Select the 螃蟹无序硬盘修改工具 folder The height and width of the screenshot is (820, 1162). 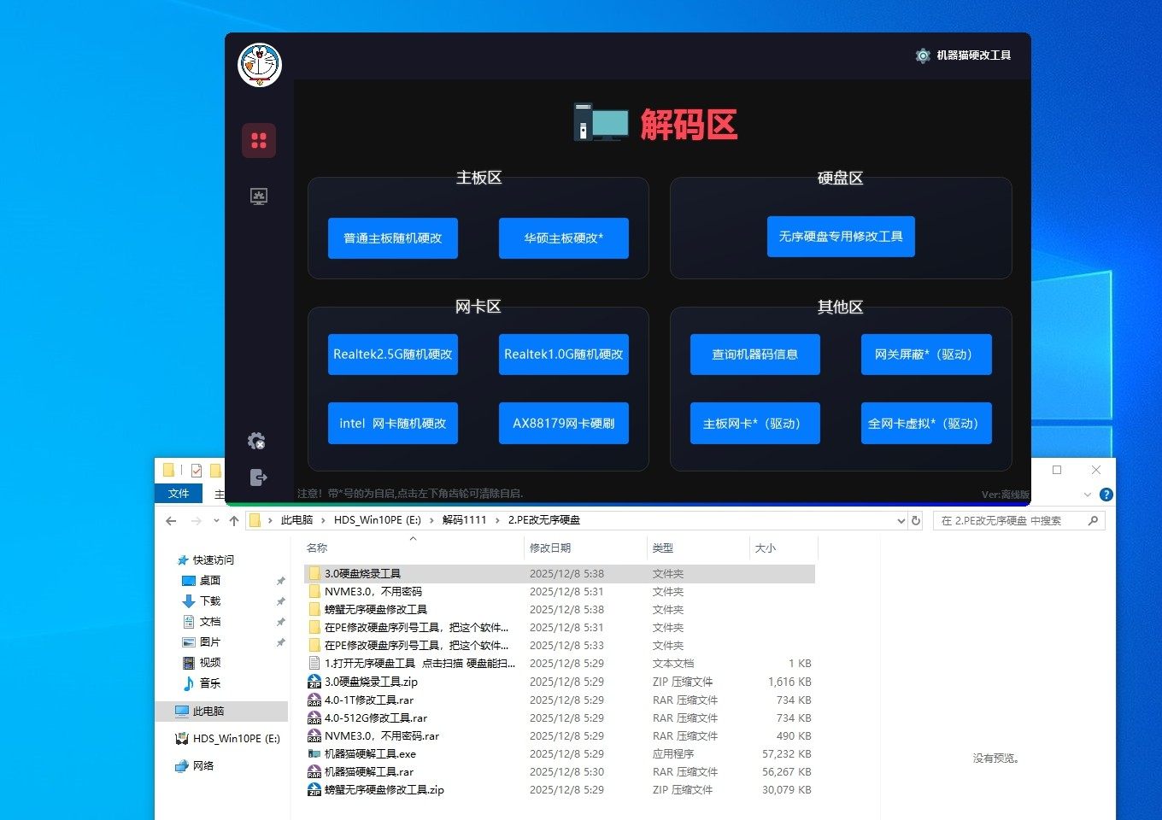[x=560, y=610]
